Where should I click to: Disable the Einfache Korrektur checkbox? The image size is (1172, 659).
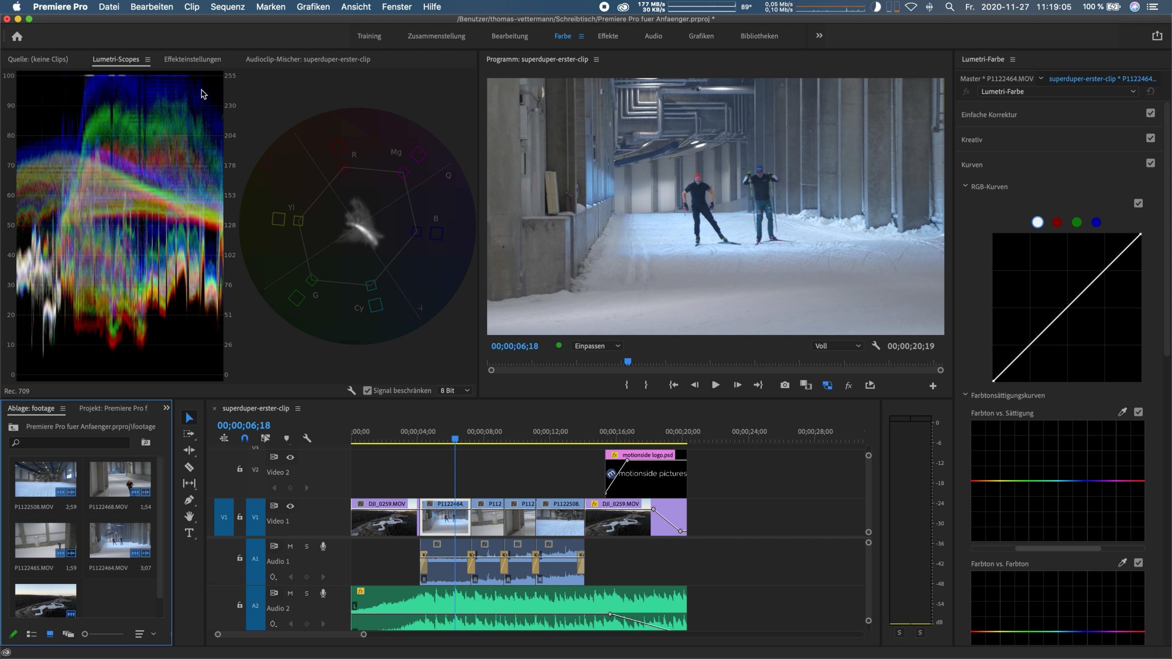click(1150, 113)
